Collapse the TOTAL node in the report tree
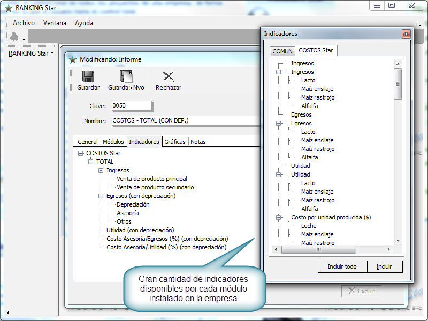428x321 pixels. pyautogui.click(x=90, y=162)
